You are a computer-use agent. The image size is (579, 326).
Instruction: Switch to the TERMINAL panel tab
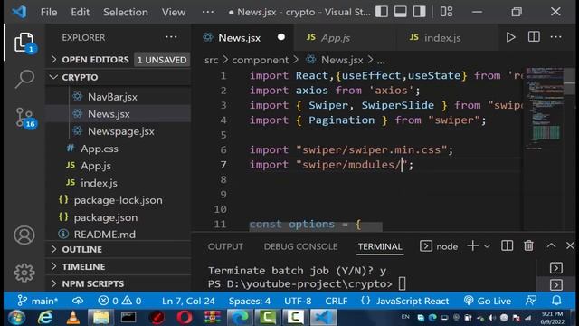[x=380, y=246]
